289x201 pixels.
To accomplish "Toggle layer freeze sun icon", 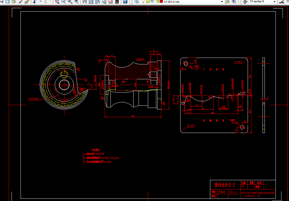I will pos(148,1).
